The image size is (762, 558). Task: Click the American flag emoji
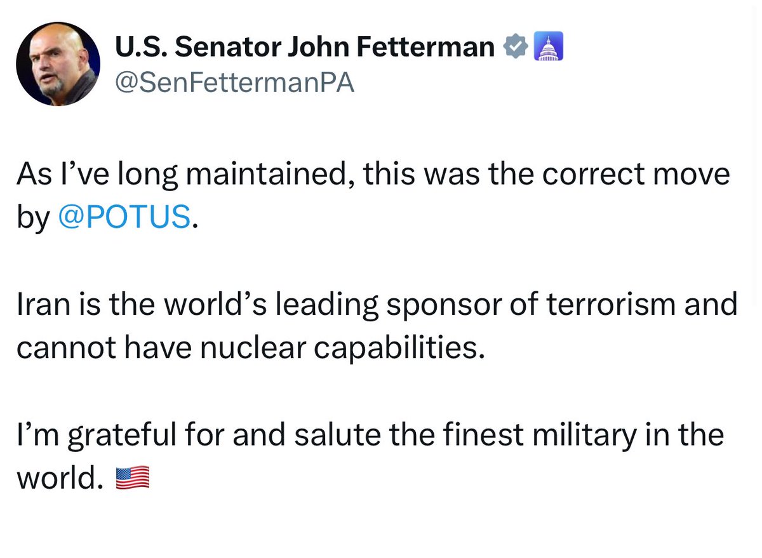(x=133, y=477)
